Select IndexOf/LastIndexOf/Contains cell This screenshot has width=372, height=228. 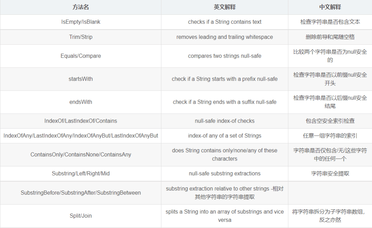click(81, 121)
